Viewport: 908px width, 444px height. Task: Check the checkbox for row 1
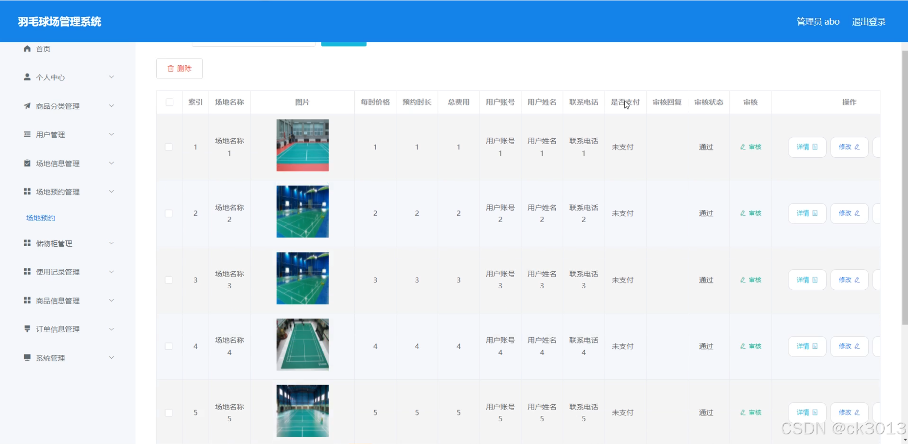click(x=168, y=147)
